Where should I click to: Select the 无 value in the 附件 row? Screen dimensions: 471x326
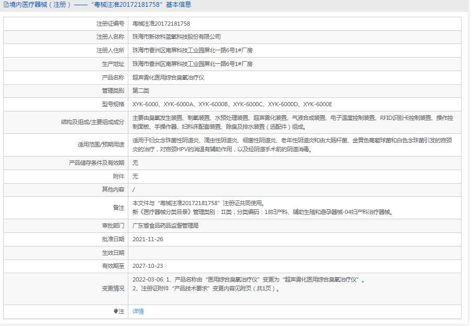[x=135, y=176]
